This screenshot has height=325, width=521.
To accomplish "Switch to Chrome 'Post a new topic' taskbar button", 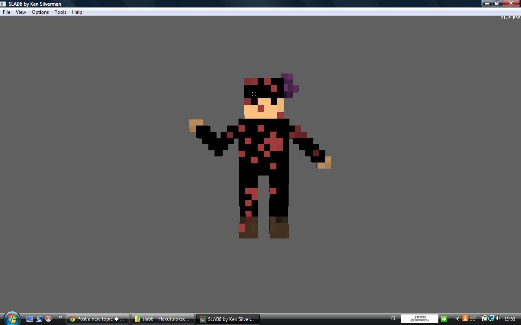I will click(x=98, y=319).
